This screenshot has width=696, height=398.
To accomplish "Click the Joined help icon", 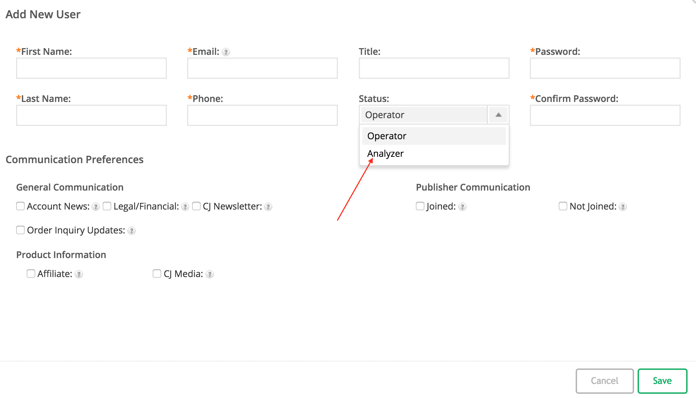I will pyautogui.click(x=463, y=207).
